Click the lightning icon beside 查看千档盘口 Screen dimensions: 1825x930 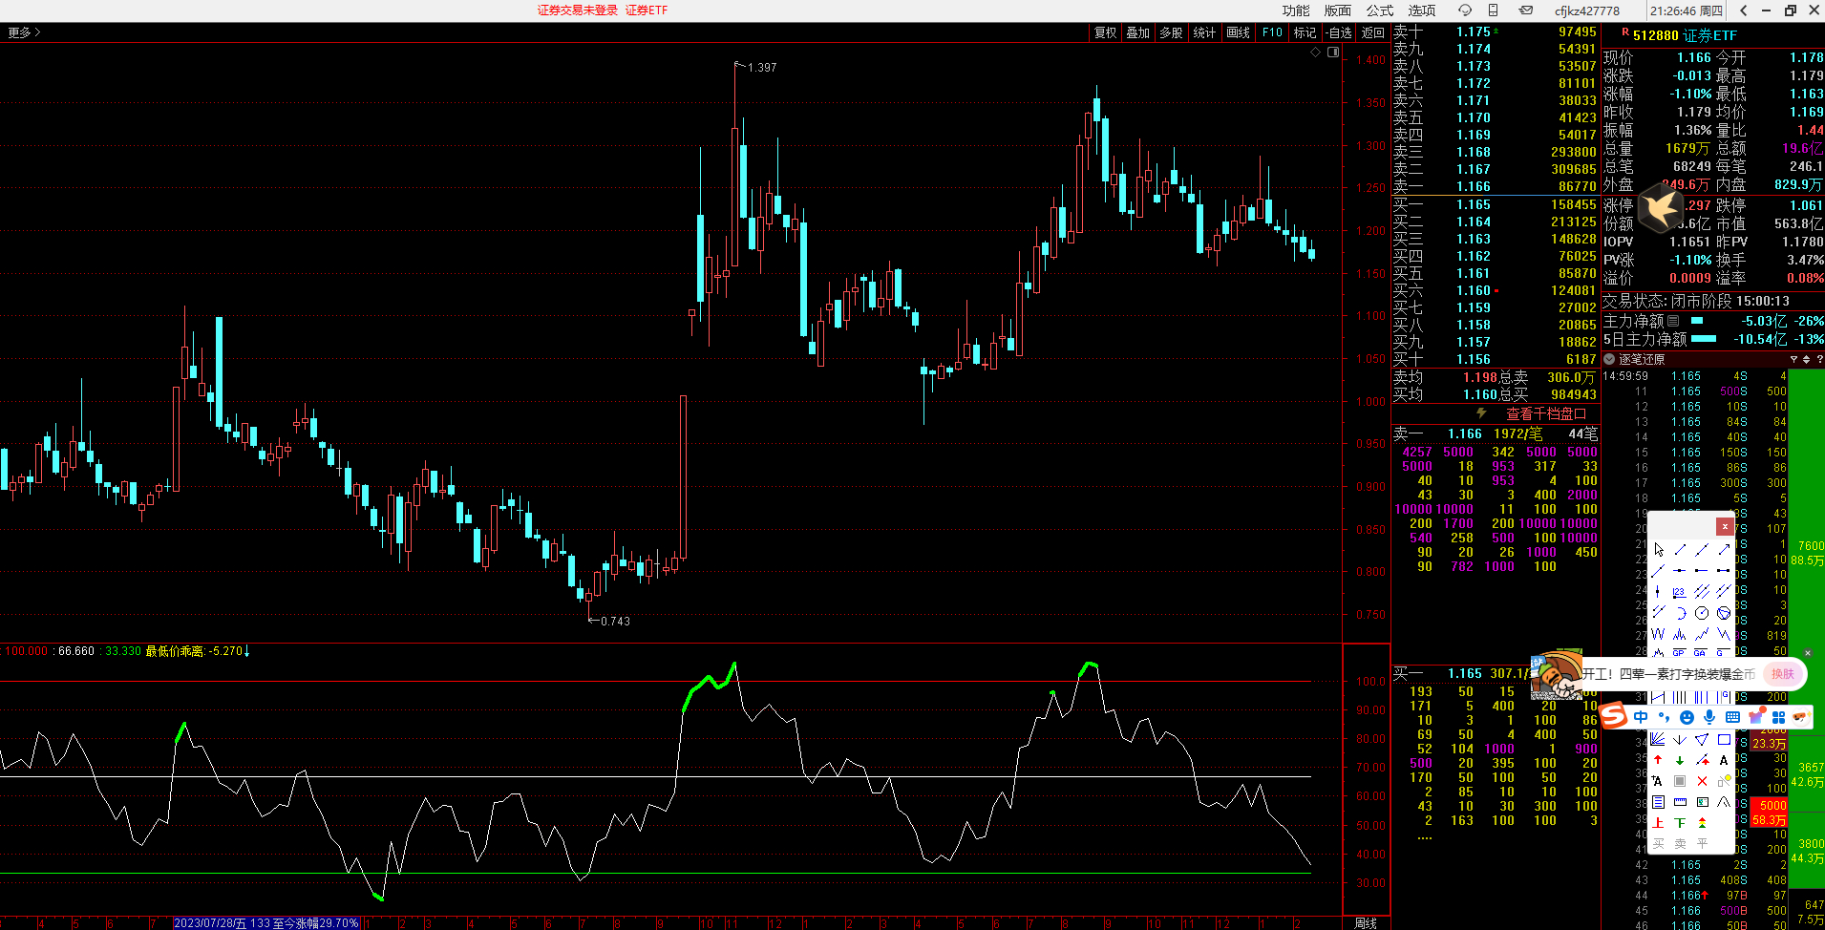pos(1481,413)
